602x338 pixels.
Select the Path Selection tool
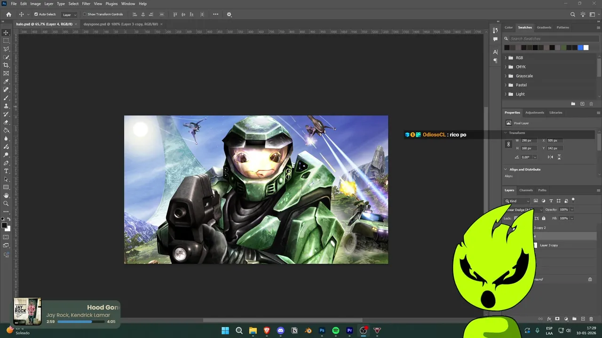point(6,179)
